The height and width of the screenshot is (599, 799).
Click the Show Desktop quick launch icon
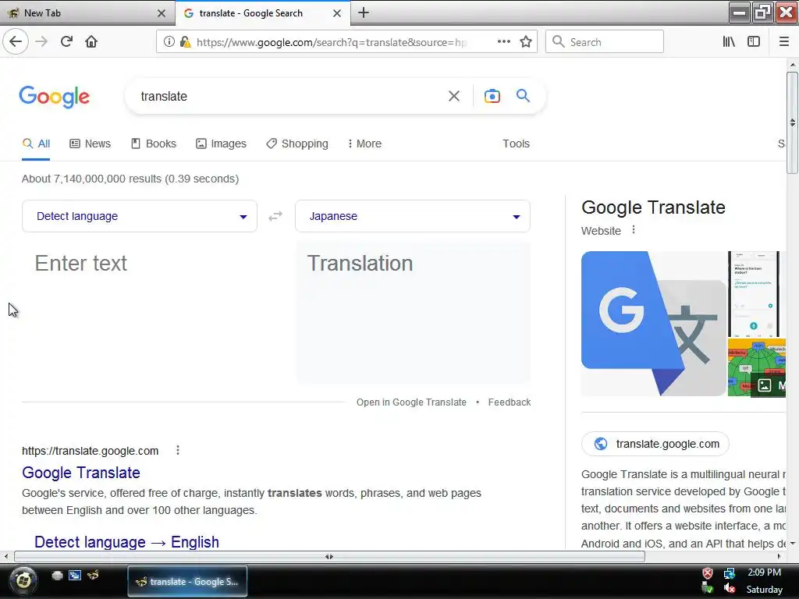57,576
